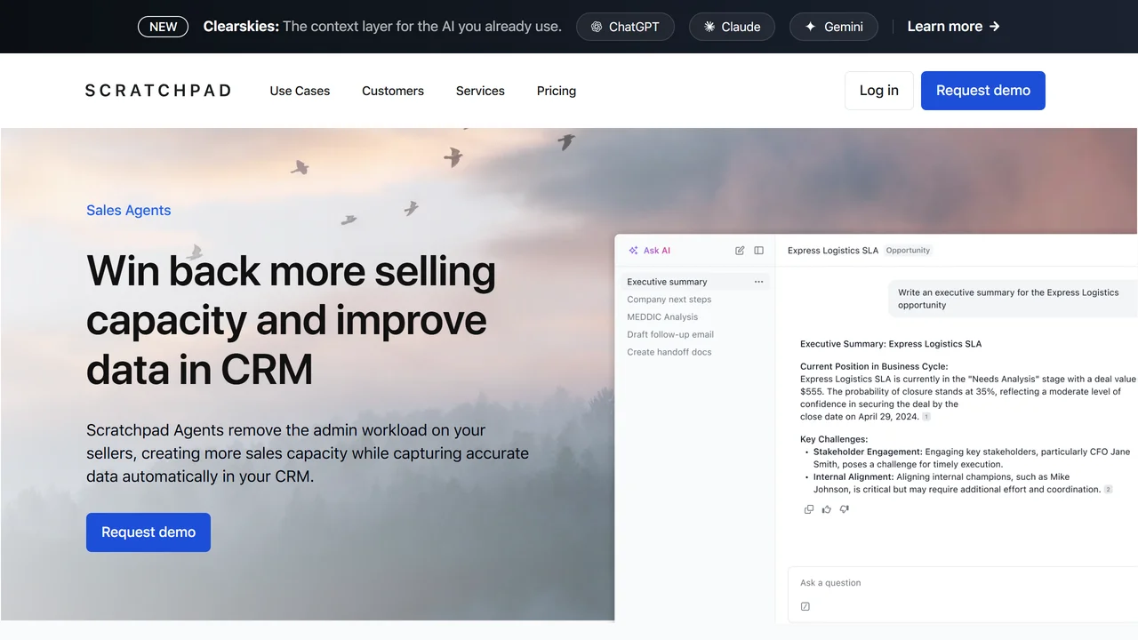This screenshot has width=1138, height=640.
Task: Follow the Learn more link
Action: tap(954, 27)
